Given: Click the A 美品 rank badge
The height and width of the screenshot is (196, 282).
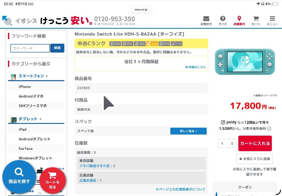Looking at the screenshot, I should (x=127, y=44).
